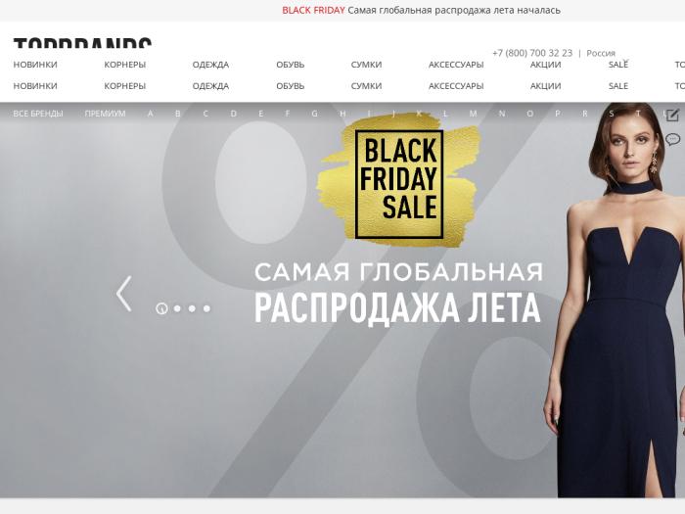Filter brands by letter C
Viewport: 685px width, 514px height.
pyautogui.click(x=205, y=114)
